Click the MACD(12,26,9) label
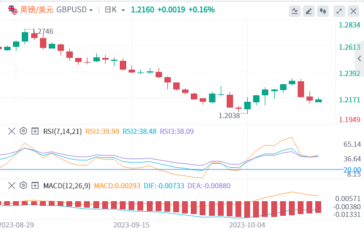The image size is (364, 231). point(67,186)
